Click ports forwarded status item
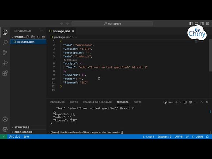 [26, 136]
